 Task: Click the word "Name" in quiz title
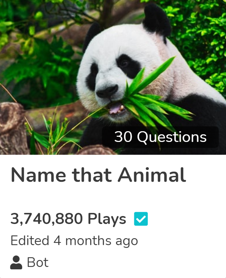point(38,175)
